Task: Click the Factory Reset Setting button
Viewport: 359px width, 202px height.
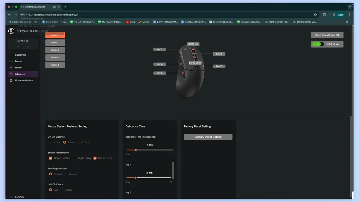Action: click(208, 137)
